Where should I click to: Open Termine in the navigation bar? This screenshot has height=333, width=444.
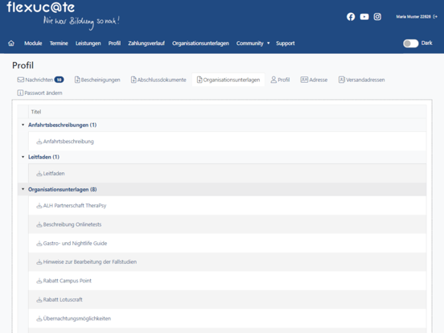point(59,43)
